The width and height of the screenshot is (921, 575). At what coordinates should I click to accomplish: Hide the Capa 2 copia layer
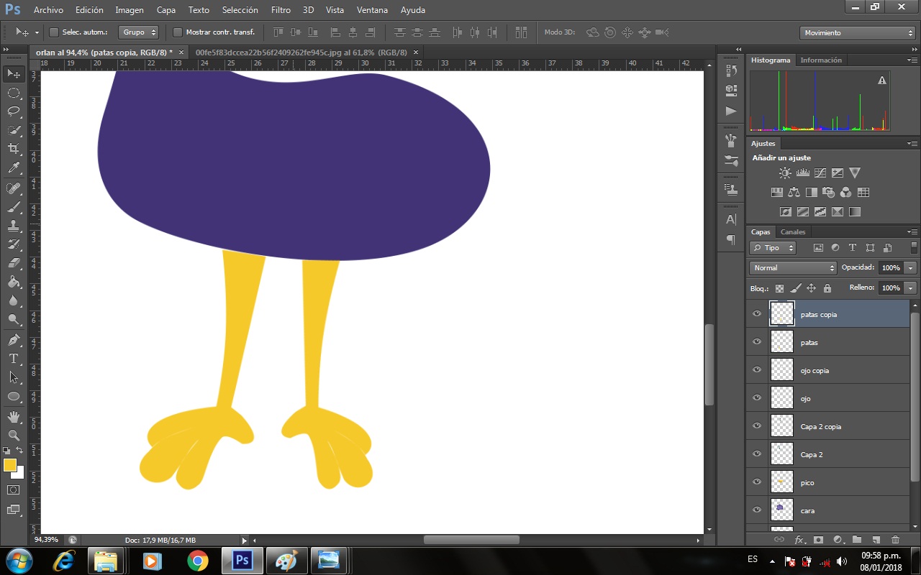pyautogui.click(x=756, y=426)
